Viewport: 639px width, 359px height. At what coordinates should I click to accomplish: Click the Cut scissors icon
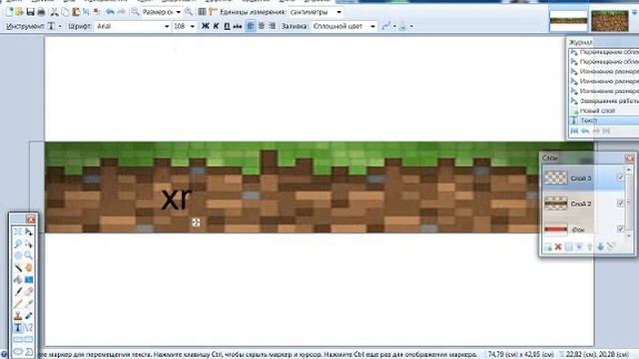click(x=54, y=12)
